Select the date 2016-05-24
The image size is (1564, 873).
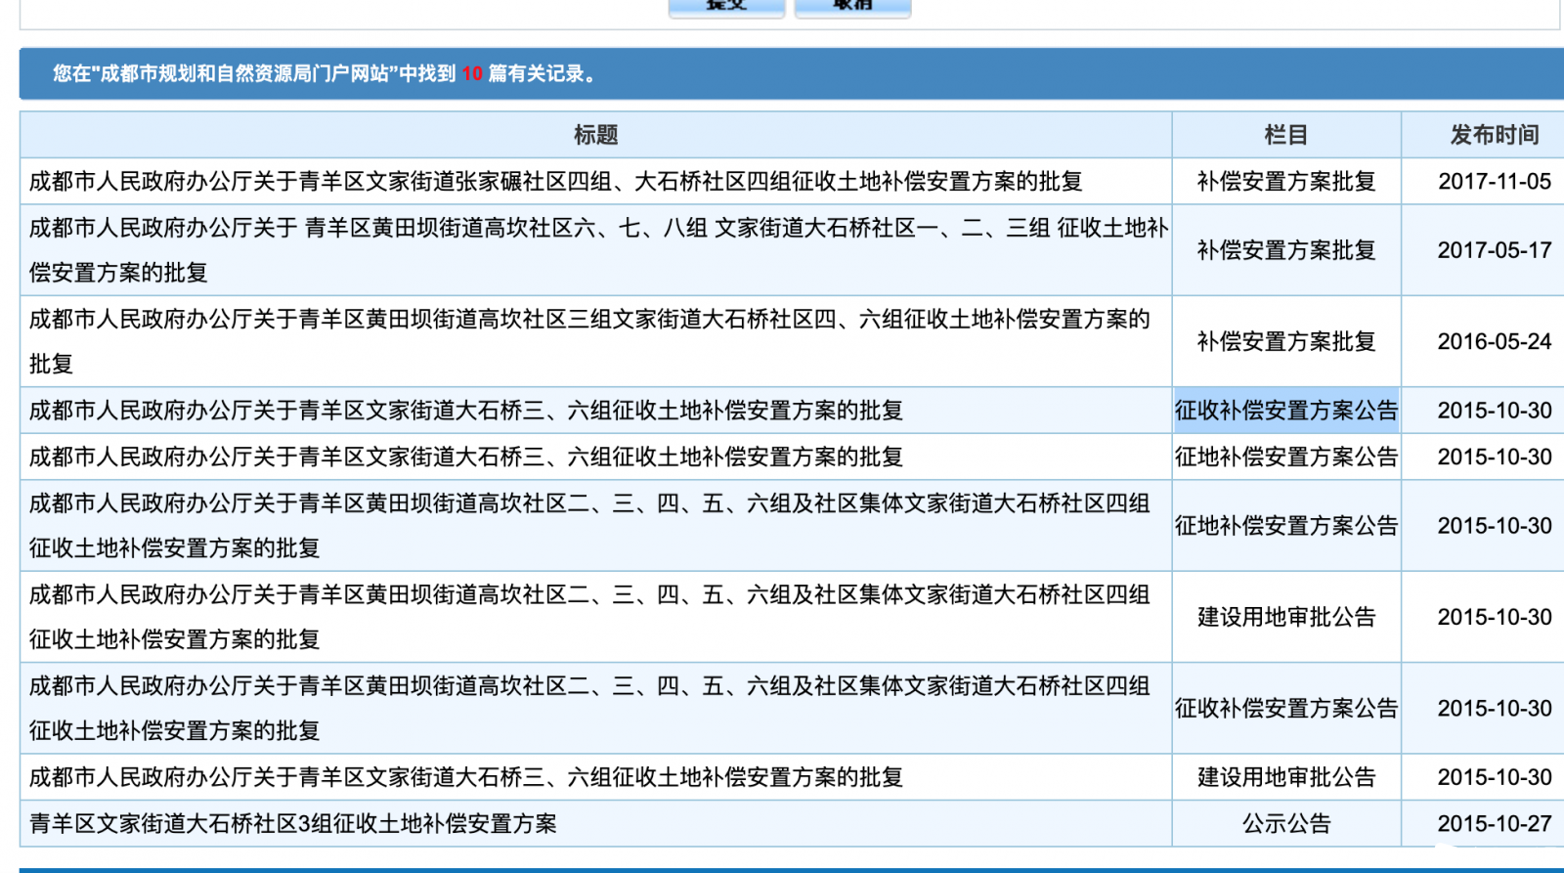[x=1495, y=341]
